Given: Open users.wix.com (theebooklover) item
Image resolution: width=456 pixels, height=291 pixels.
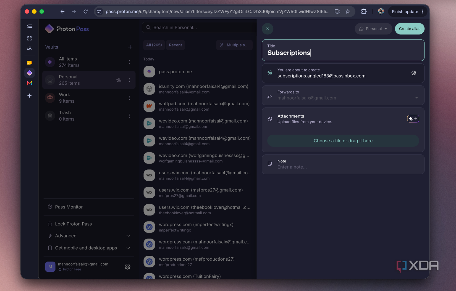Looking at the screenshot, I should click(x=198, y=210).
